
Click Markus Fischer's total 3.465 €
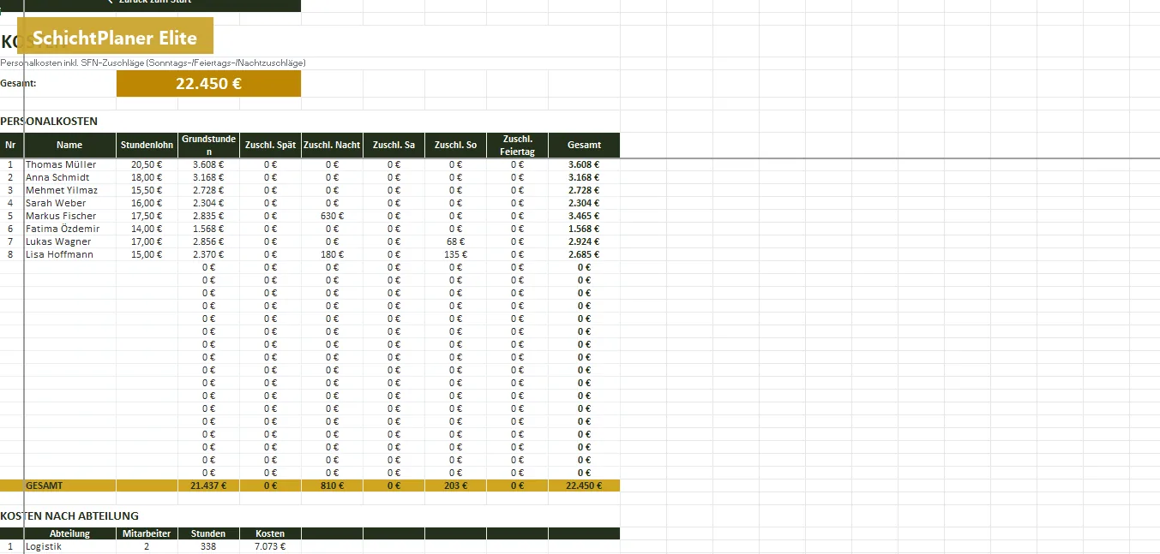coord(584,216)
